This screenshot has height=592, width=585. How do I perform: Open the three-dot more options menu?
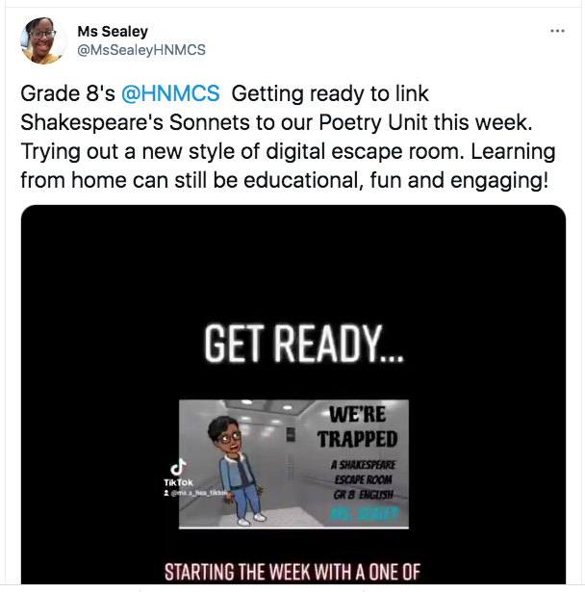557,31
